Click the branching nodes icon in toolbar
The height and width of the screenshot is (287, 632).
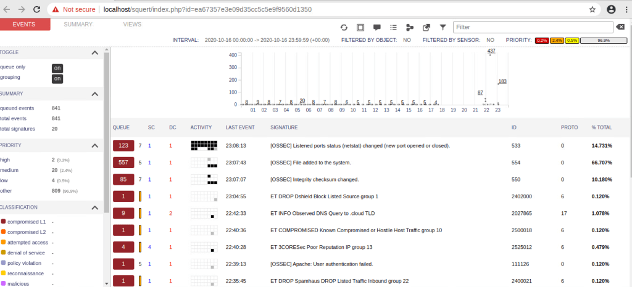tap(409, 28)
